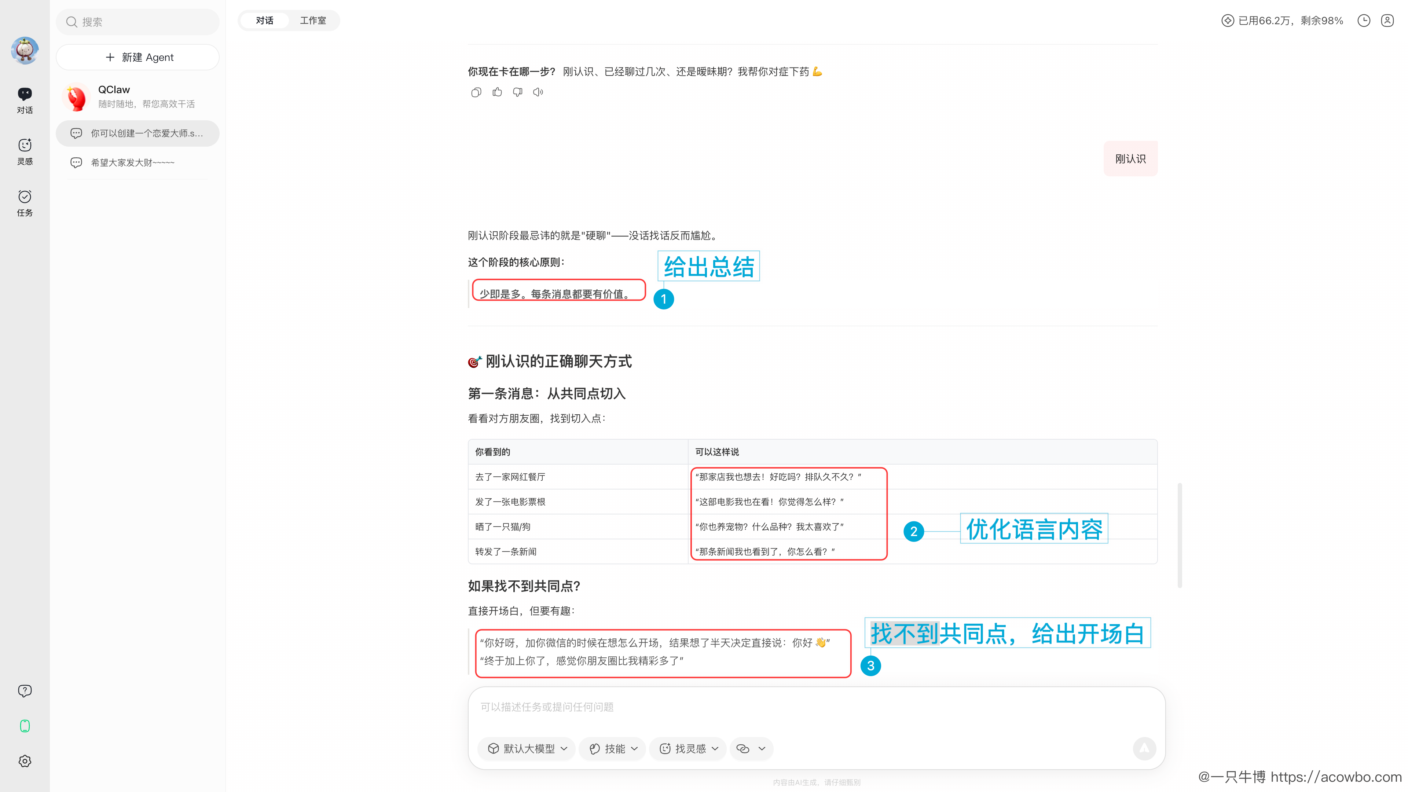Screen dimensions: 1408x792
Task: Select the 对话 tab
Action: point(264,21)
